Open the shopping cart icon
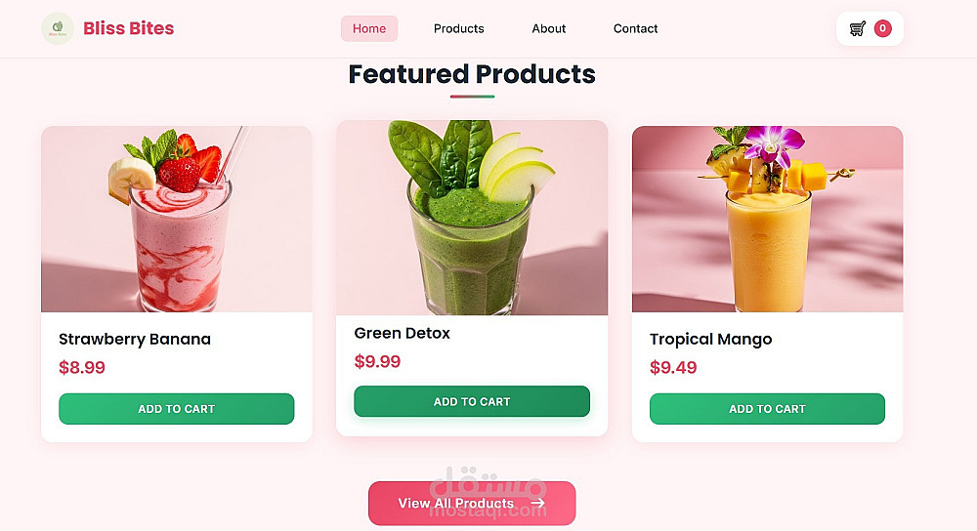This screenshot has width=977, height=531. (x=858, y=28)
